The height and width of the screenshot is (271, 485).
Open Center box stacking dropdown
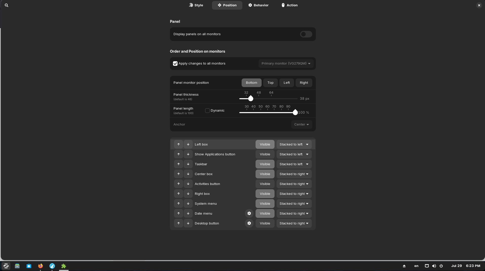click(294, 174)
